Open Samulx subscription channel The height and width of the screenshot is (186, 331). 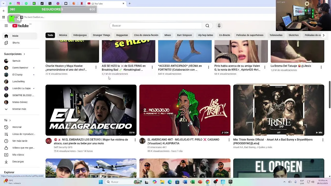click(19, 61)
